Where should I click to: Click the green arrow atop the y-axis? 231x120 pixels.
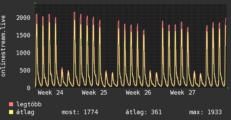coord(35,3)
